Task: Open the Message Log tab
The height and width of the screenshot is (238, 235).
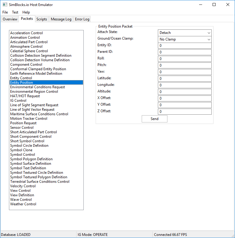Action: (x=61, y=19)
